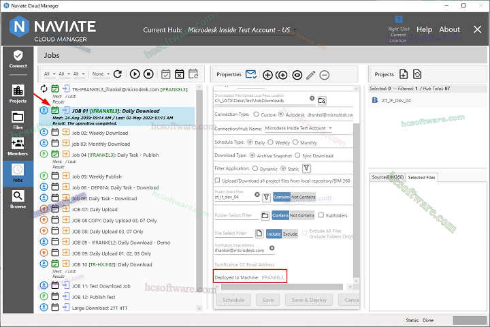This screenshot has height=327, width=490.
Task: Clear the download location path field
Action: (x=312, y=98)
